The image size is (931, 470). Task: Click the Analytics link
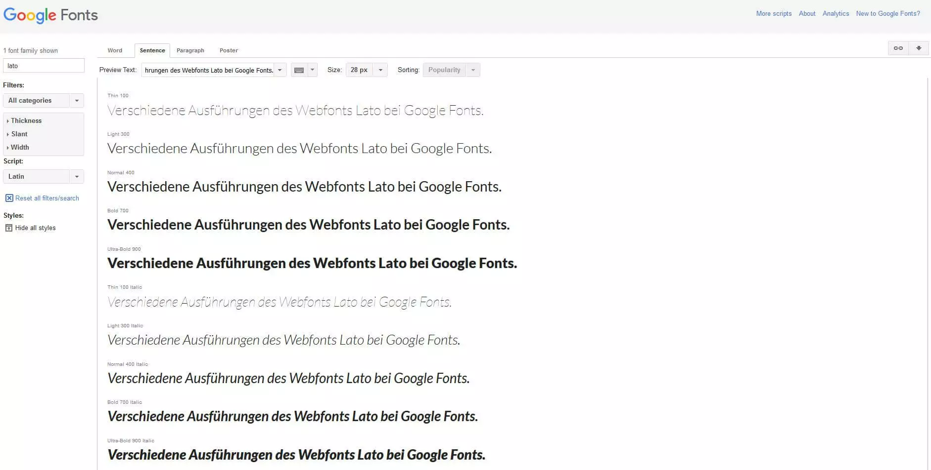pyautogui.click(x=836, y=13)
